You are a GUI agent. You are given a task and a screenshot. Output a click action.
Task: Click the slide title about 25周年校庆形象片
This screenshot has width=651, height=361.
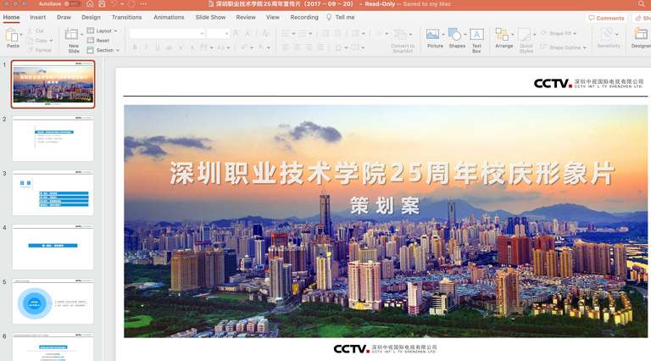[x=392, y=173]
